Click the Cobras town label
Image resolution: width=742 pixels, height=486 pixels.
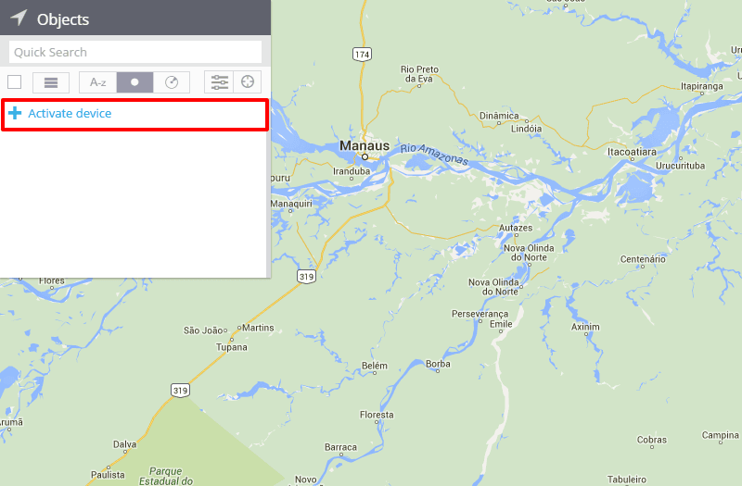652,440
